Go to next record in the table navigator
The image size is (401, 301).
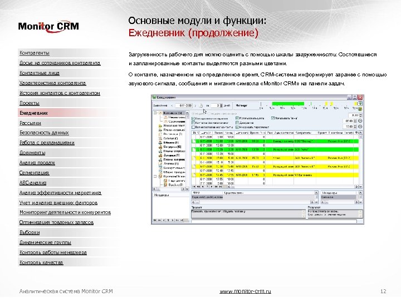point(212,187)
